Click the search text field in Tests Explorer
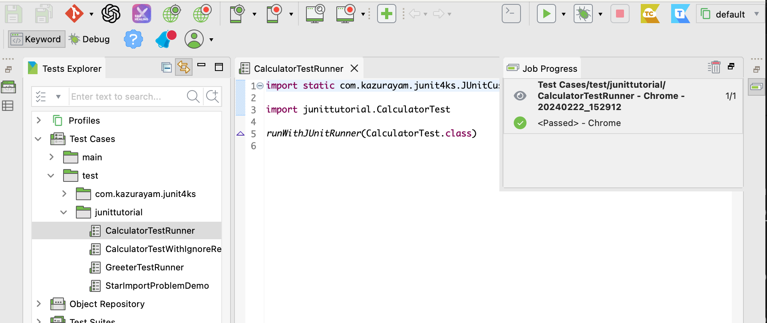This screenshot has width=767, height=323. [x=127, y=97]
